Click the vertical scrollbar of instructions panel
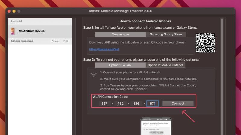 click(x=222, y=76)
